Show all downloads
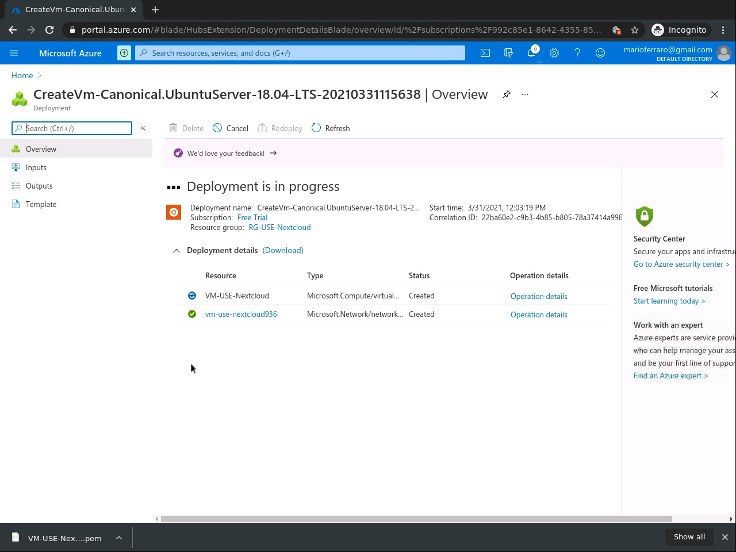 (689, 537)
